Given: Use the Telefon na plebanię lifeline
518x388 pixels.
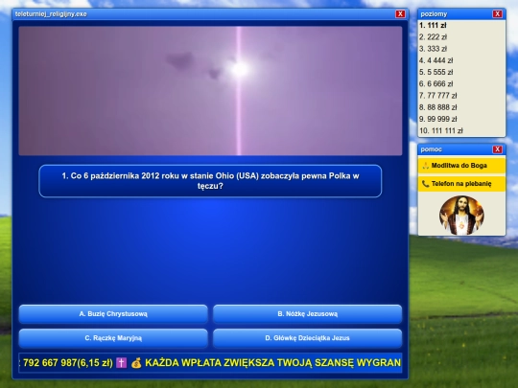Looking at the screenshot, I should click(461, 184).
